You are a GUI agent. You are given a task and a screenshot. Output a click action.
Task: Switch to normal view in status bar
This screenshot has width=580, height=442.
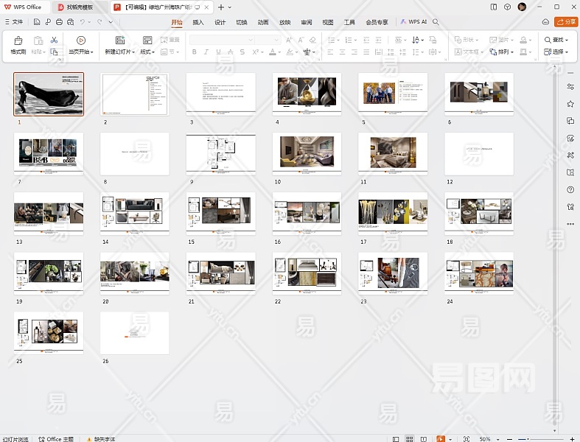tap(396, 438)
